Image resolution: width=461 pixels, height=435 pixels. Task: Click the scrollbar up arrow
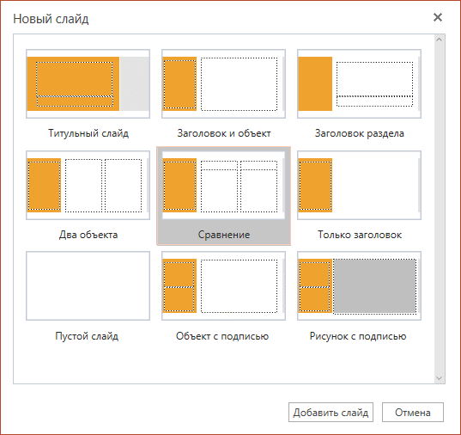[440, 40]
